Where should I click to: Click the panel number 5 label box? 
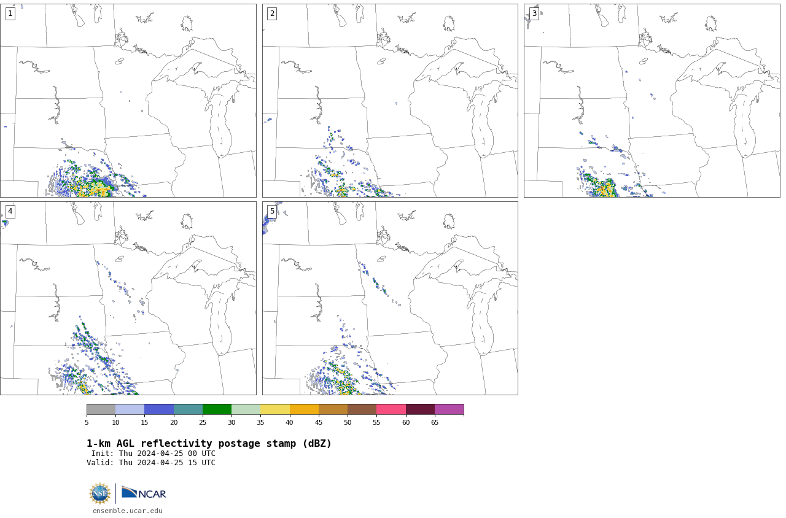(x=272, y=211)
